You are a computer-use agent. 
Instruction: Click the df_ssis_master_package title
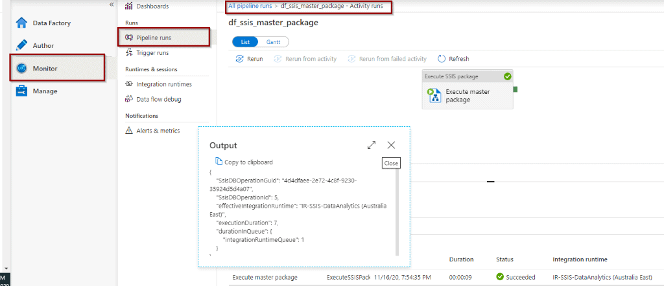point(273,23)
